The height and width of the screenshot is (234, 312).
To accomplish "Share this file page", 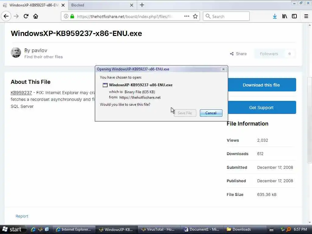I will coord(238,54).
